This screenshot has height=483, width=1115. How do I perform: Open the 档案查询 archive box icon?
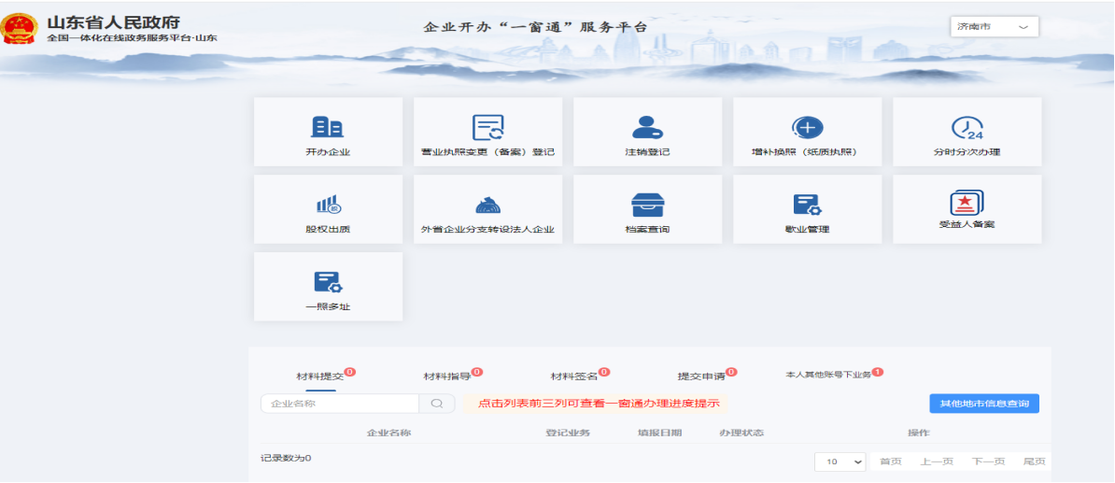pos(647,205)
